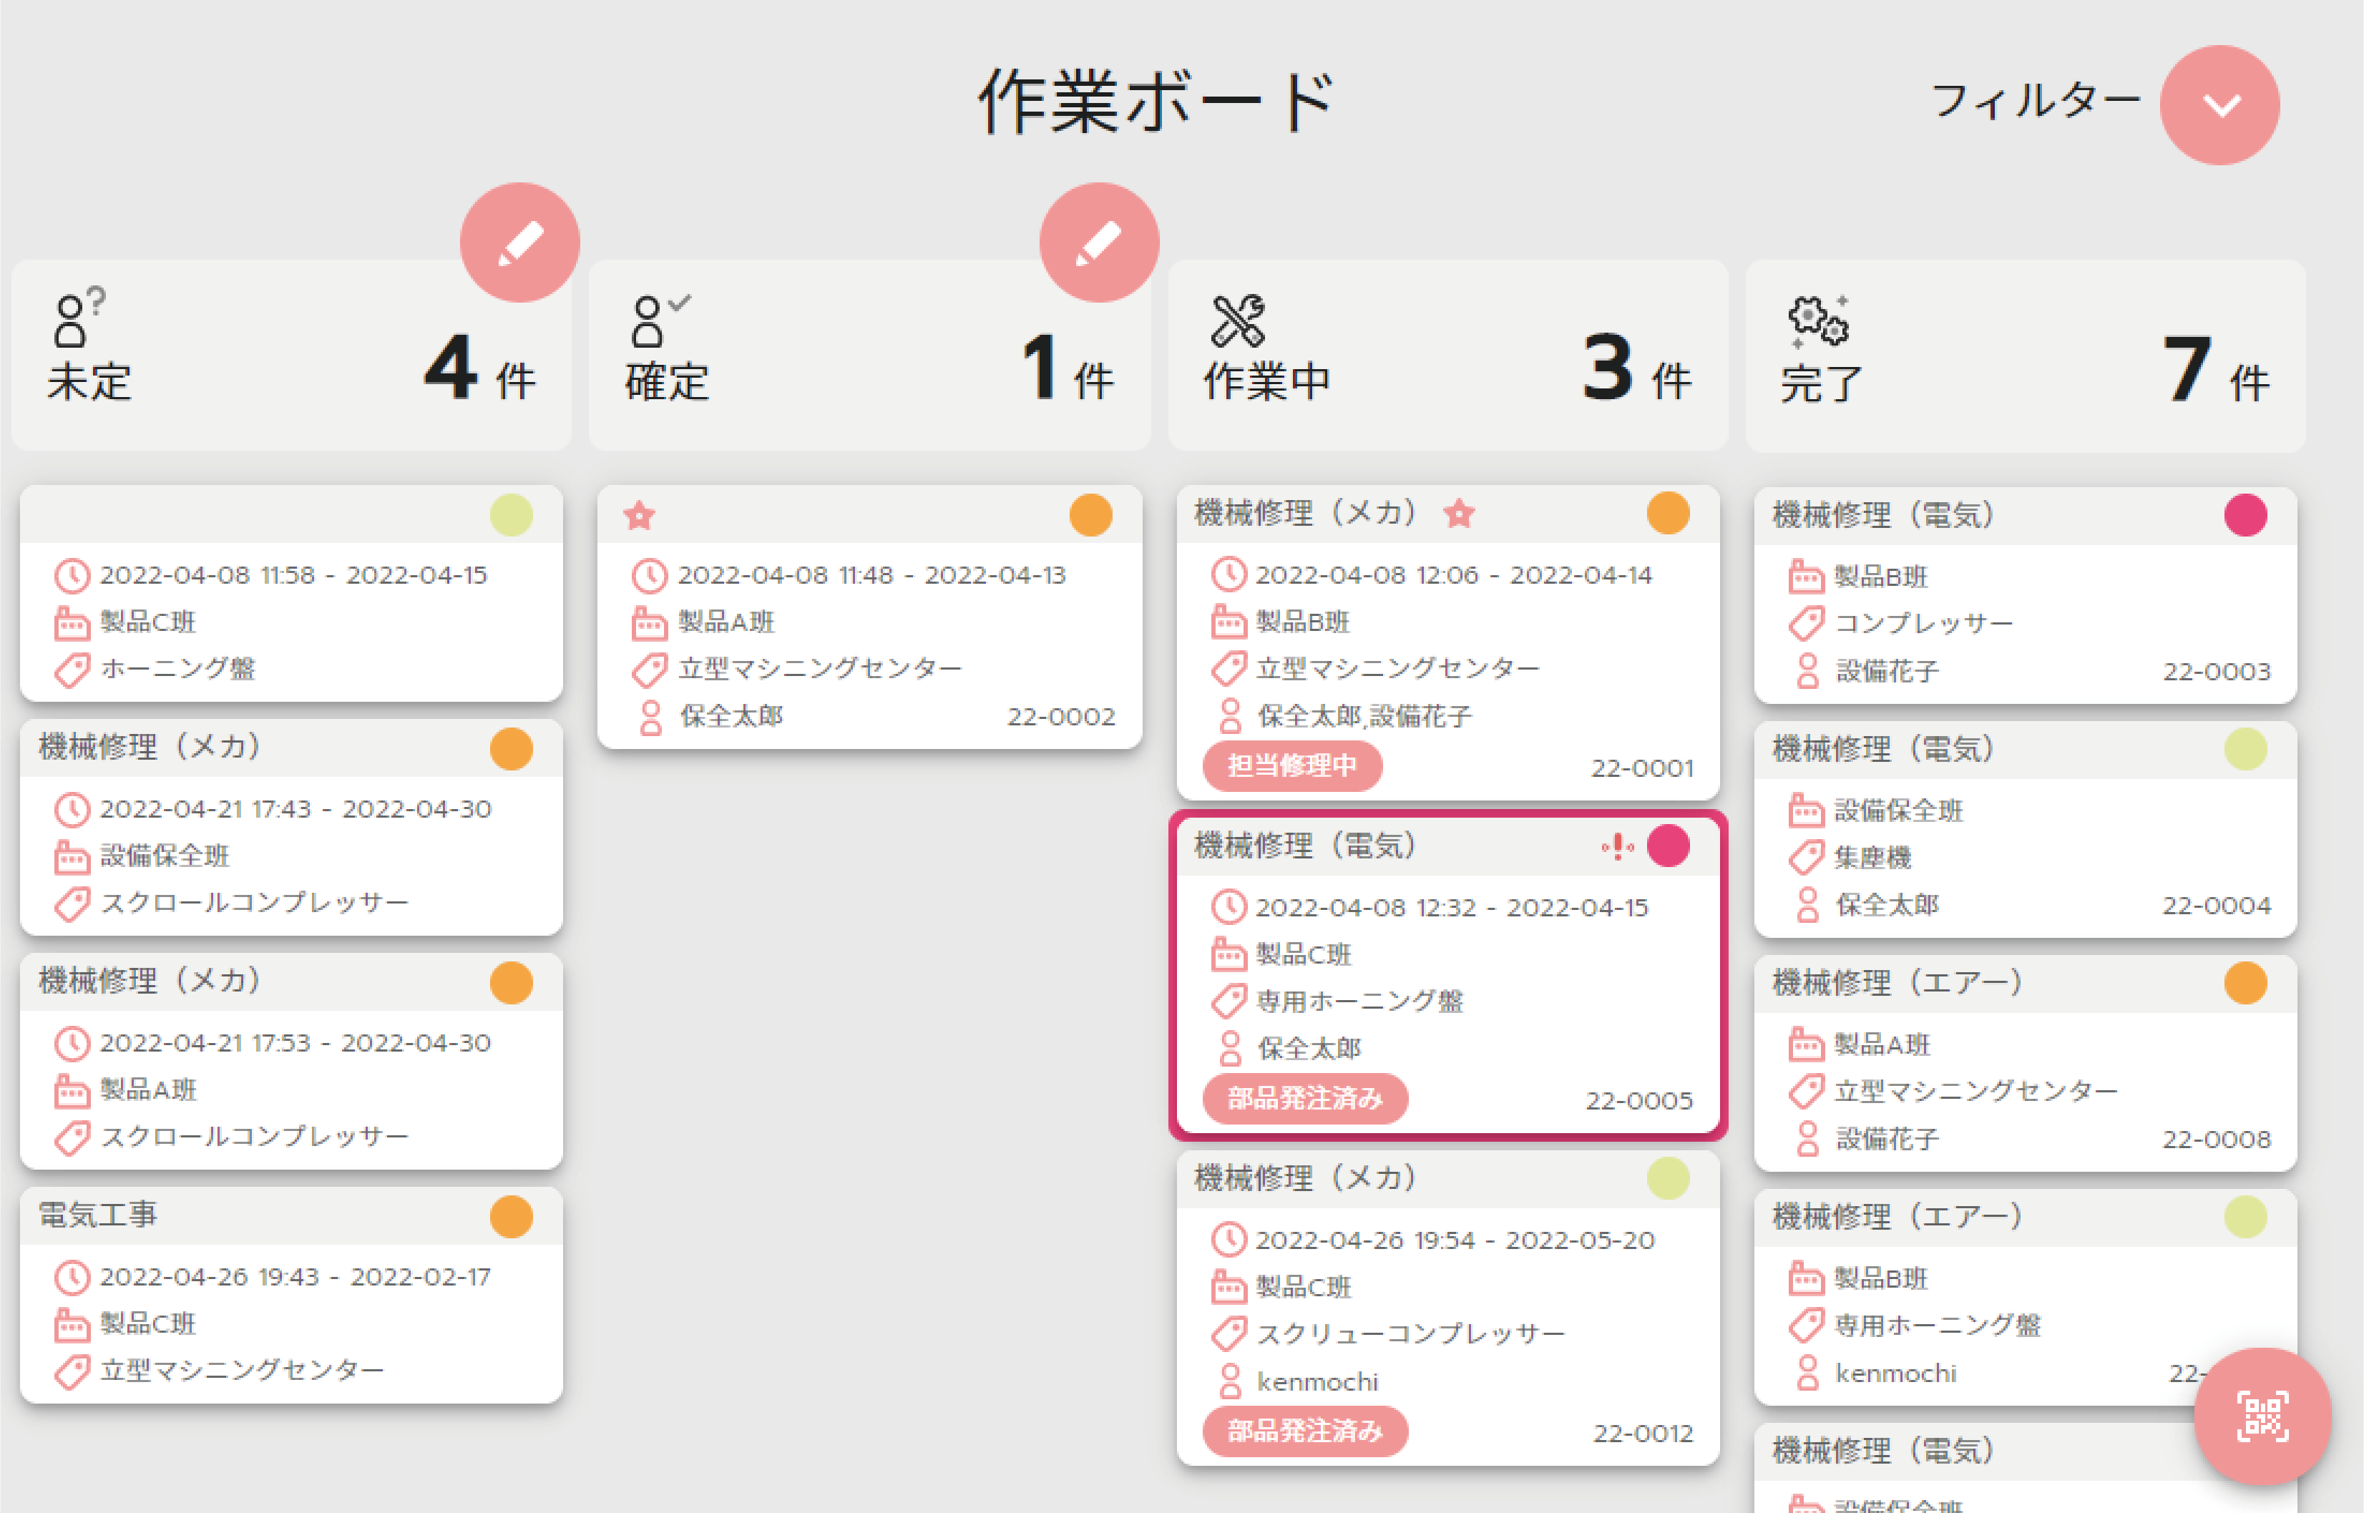
Task: Click the pencil edit button above 未定 column
Action: coord(519,242)
